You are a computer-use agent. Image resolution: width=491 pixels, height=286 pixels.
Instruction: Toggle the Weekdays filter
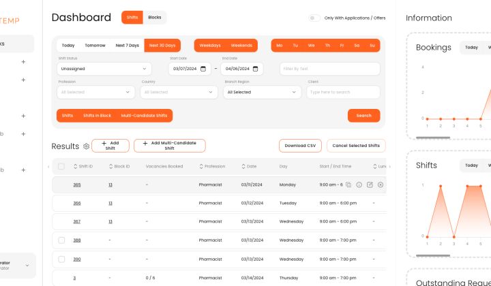tap(210, 46)
